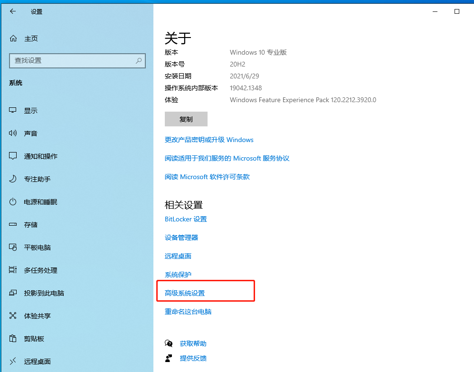This screenshot has height=372, width=474.
Task: Open 获取帮助 link
Action: pyautogui.click(x=193, y=343)
